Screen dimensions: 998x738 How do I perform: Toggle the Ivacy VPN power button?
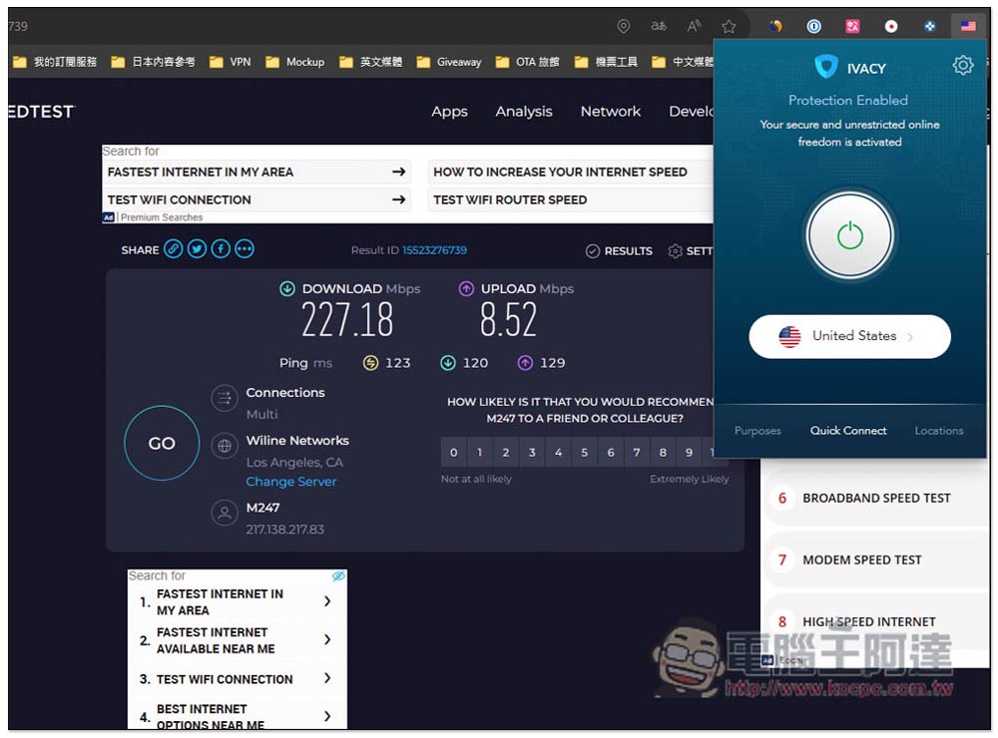click(849, 235)
